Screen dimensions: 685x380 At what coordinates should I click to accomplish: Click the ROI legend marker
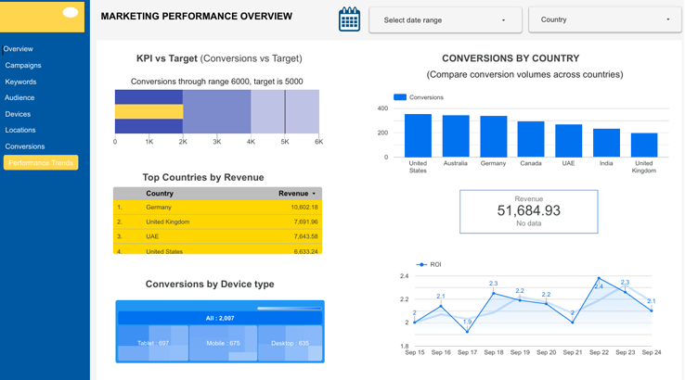click(x=422, y=264)
